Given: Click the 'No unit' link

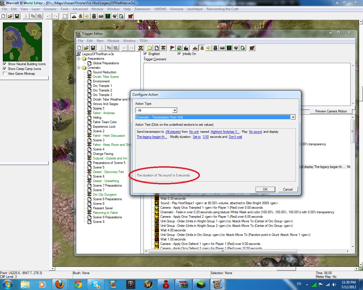Looking at the screenshot, I should tap(194, 132).
